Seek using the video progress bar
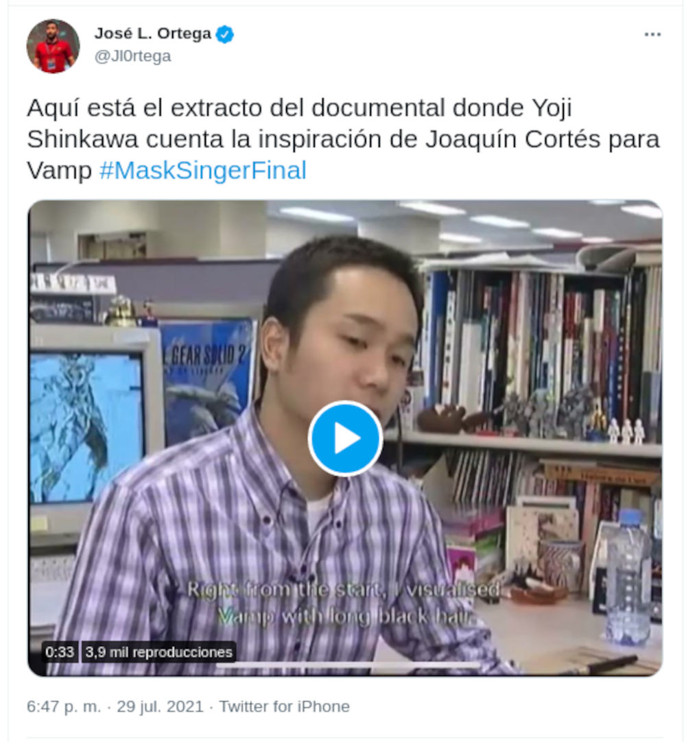The height and width of the screenshot is (742, 686). click(348, 665)
